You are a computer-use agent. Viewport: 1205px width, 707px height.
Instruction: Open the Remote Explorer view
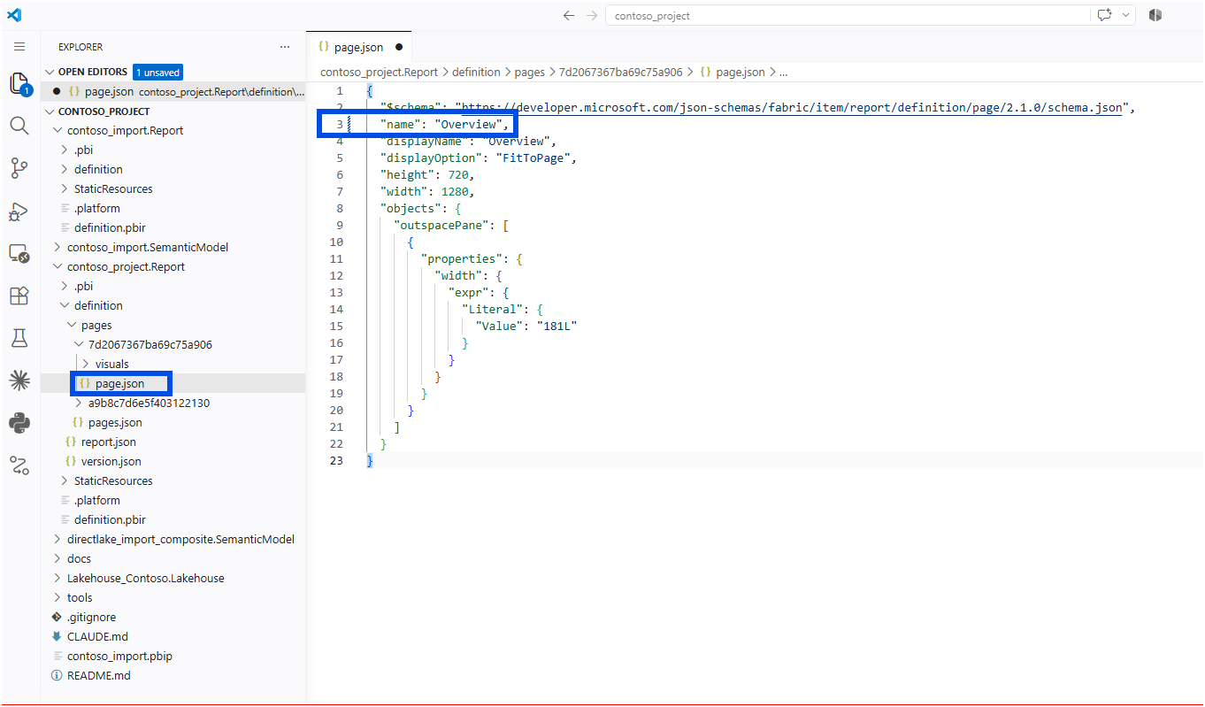pyautogui.click(x=19, y=254)
